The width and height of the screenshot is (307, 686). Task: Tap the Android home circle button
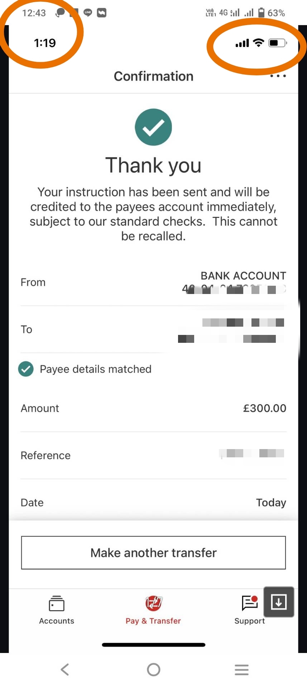click(x=154, y=669)
